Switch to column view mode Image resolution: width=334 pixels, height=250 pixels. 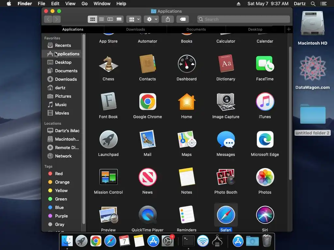click(110, 19)
